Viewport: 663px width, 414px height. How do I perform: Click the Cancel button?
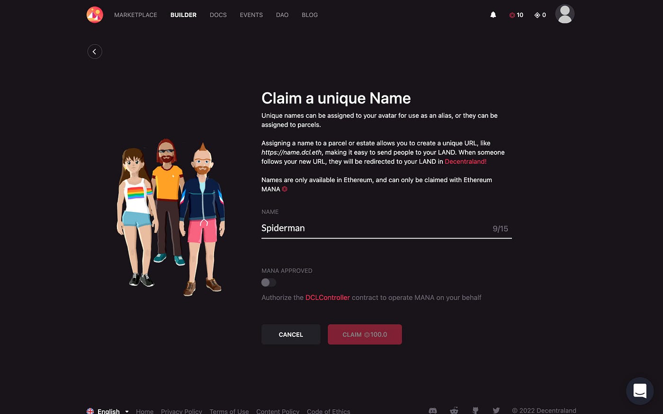point(291,335)
